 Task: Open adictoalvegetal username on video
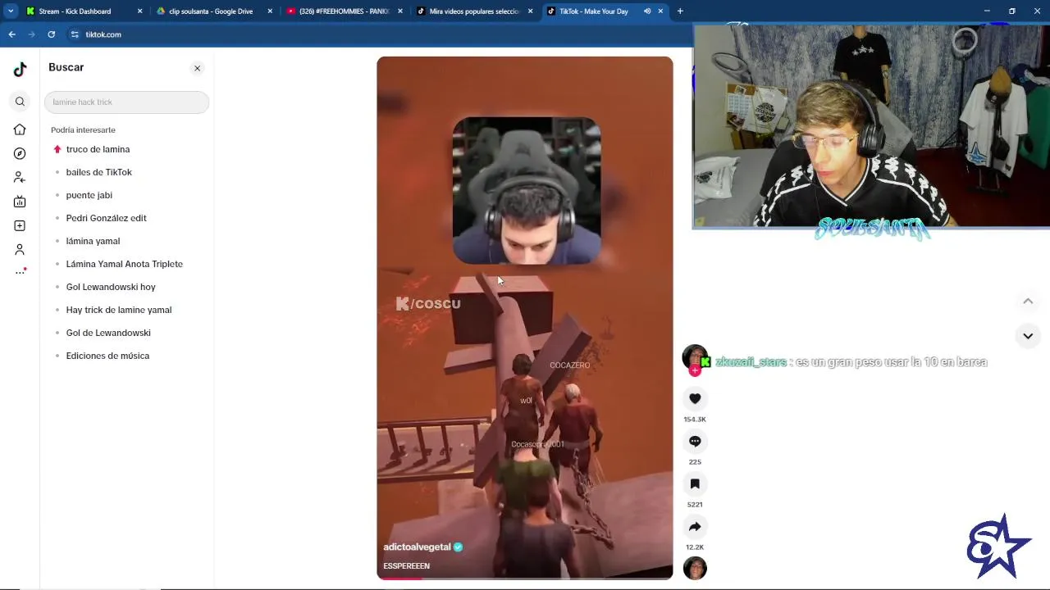point(417,547)
